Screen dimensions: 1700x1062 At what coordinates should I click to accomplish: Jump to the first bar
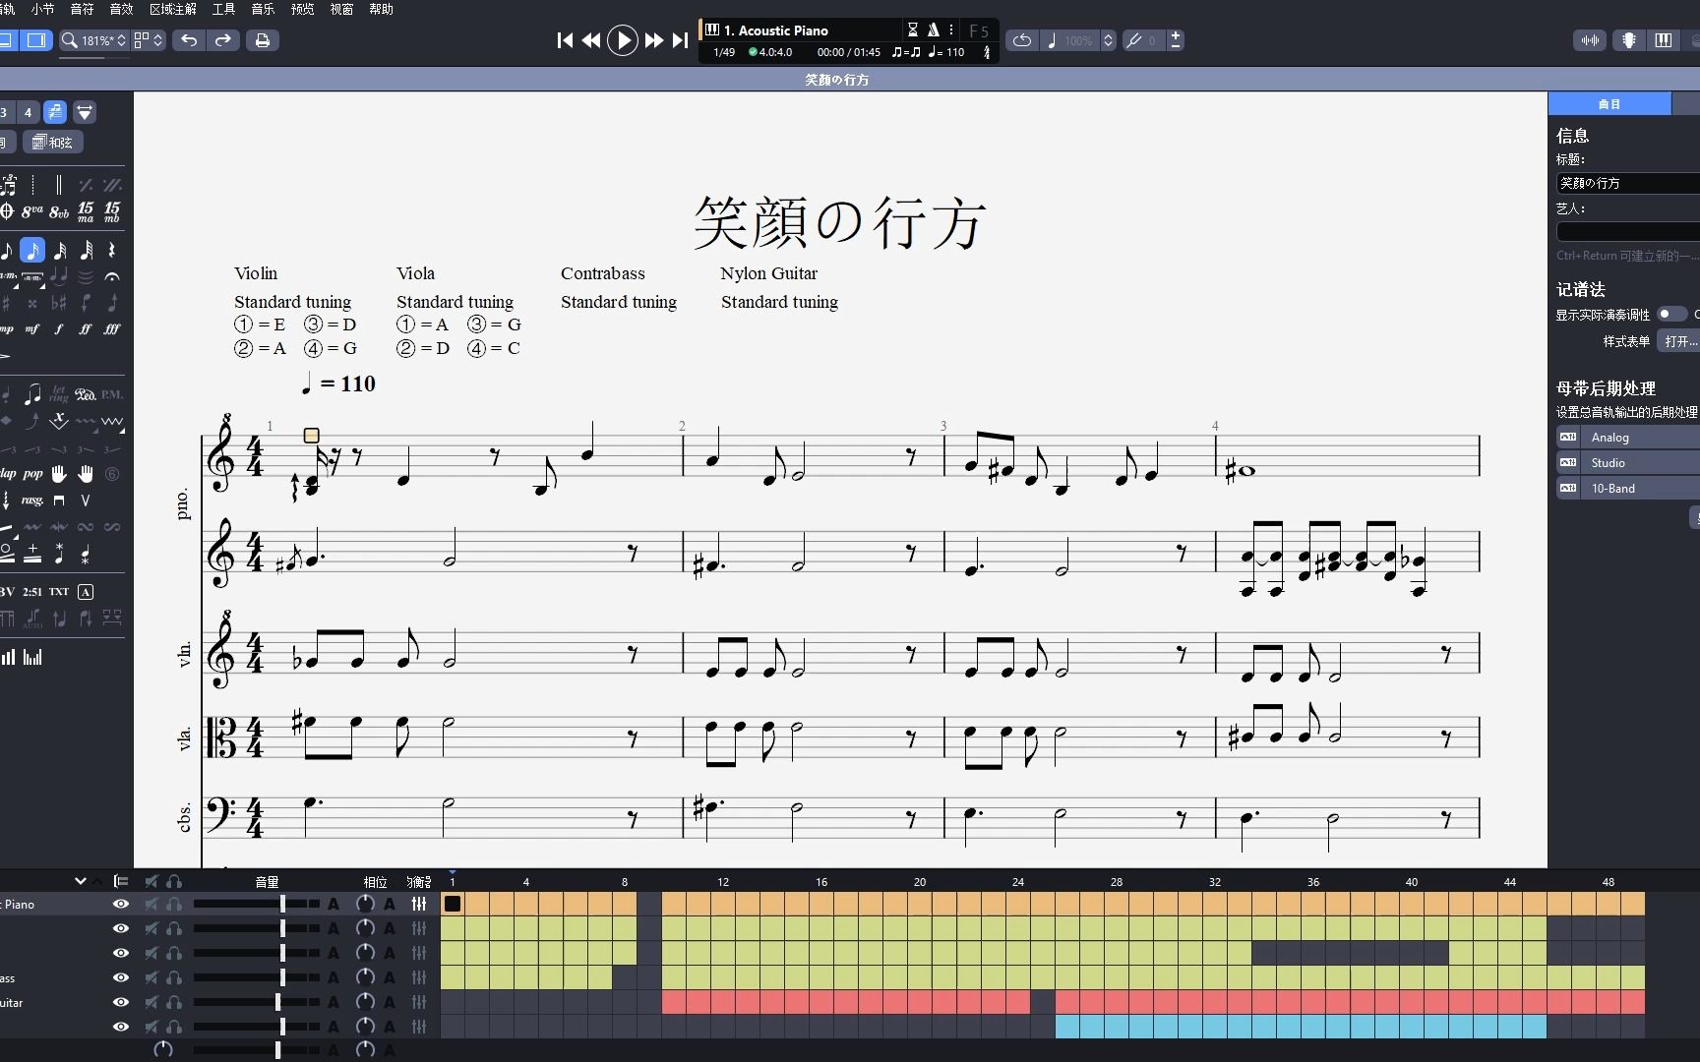[x=565, y=40]
